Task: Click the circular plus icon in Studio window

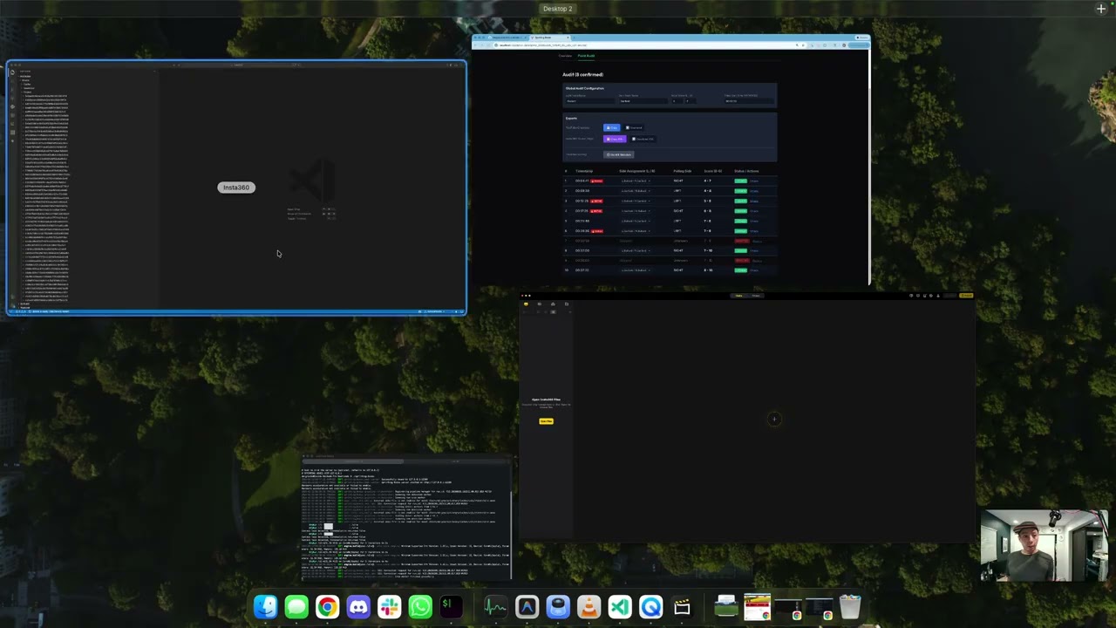Action: [x=773, y=420]
